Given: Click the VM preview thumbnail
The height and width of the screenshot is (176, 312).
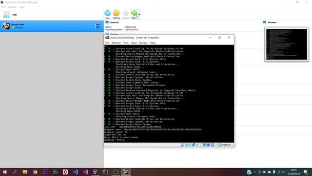Looking at the screenshot, I should (x=287, y=44).
